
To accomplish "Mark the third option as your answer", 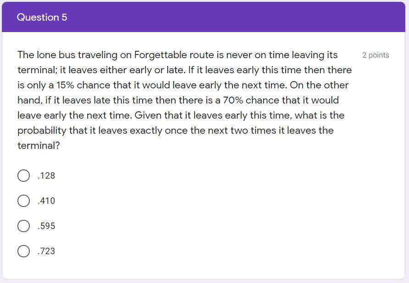I will pos(23,226).
